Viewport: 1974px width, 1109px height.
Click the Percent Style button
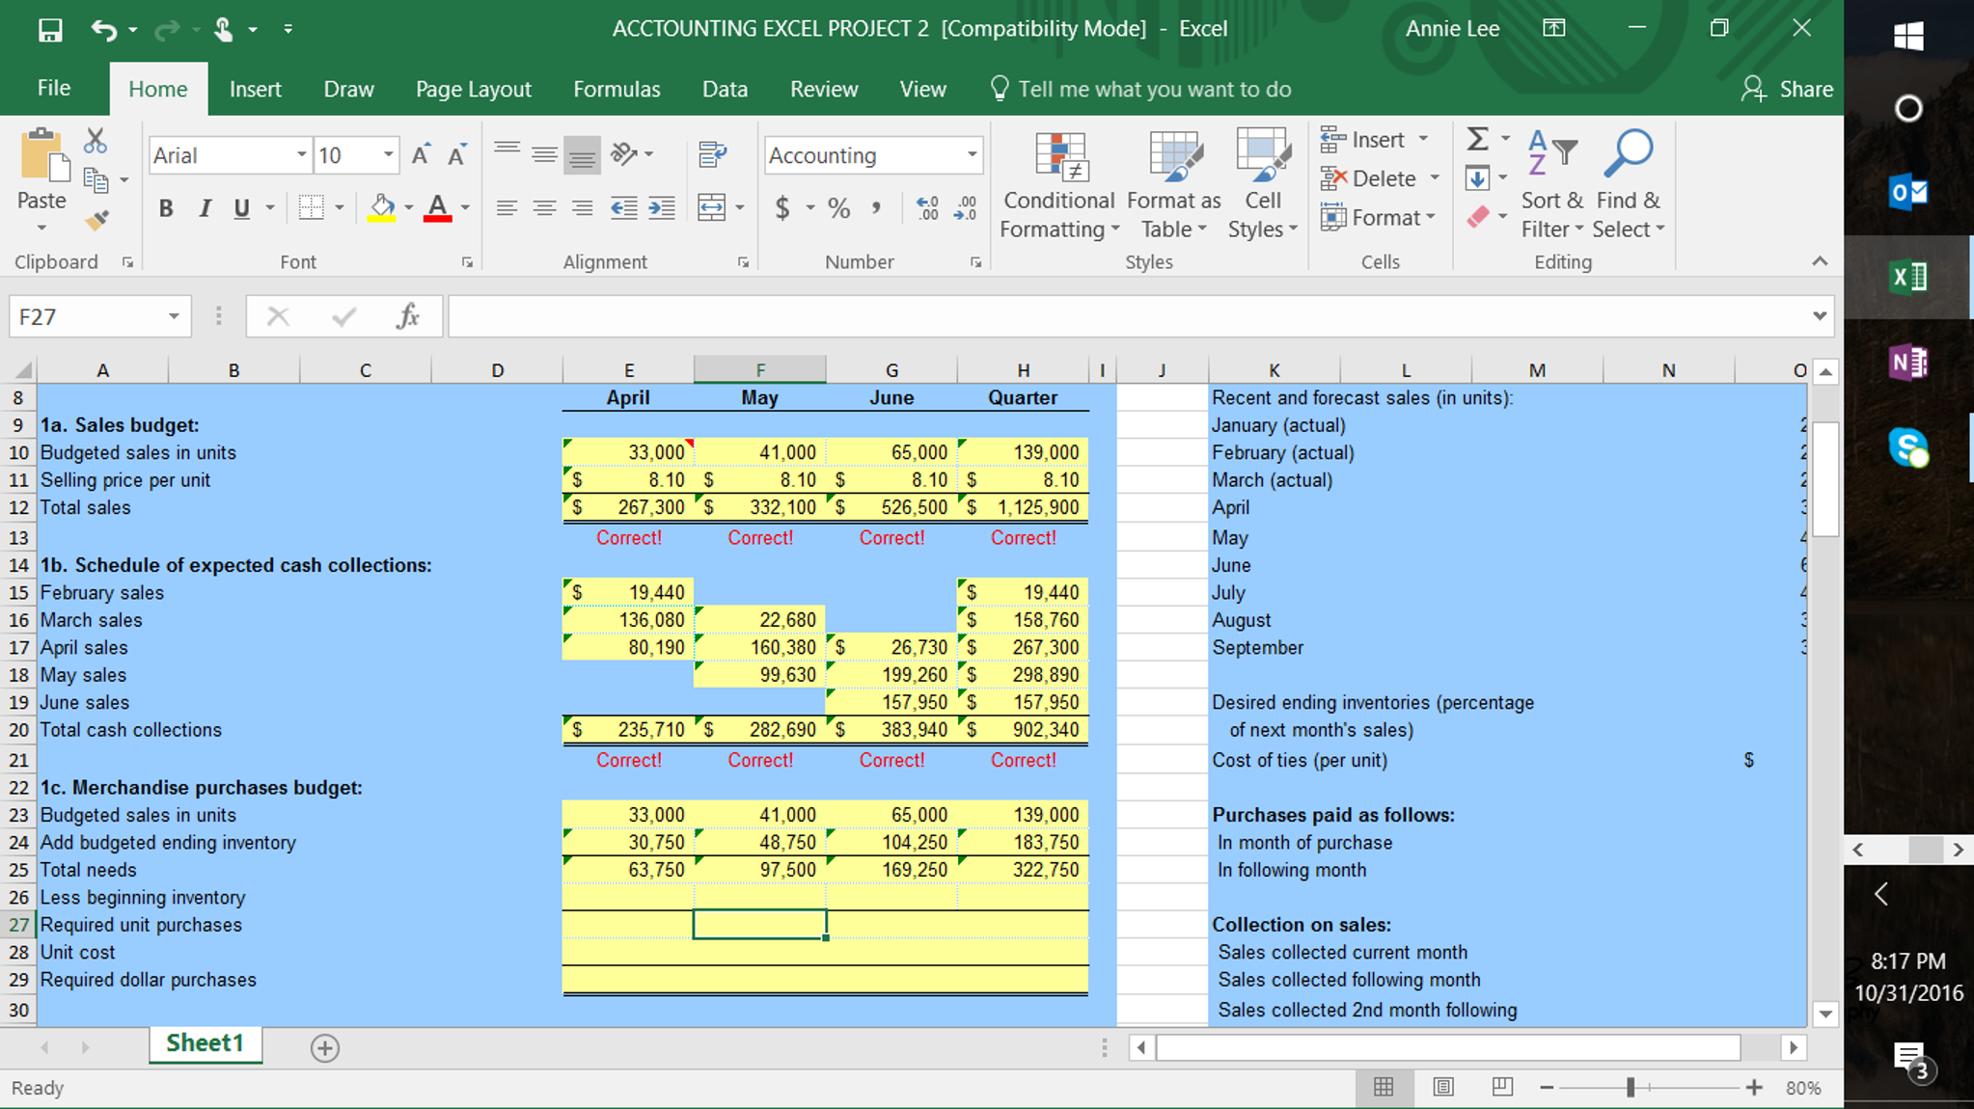click(838, 207)
